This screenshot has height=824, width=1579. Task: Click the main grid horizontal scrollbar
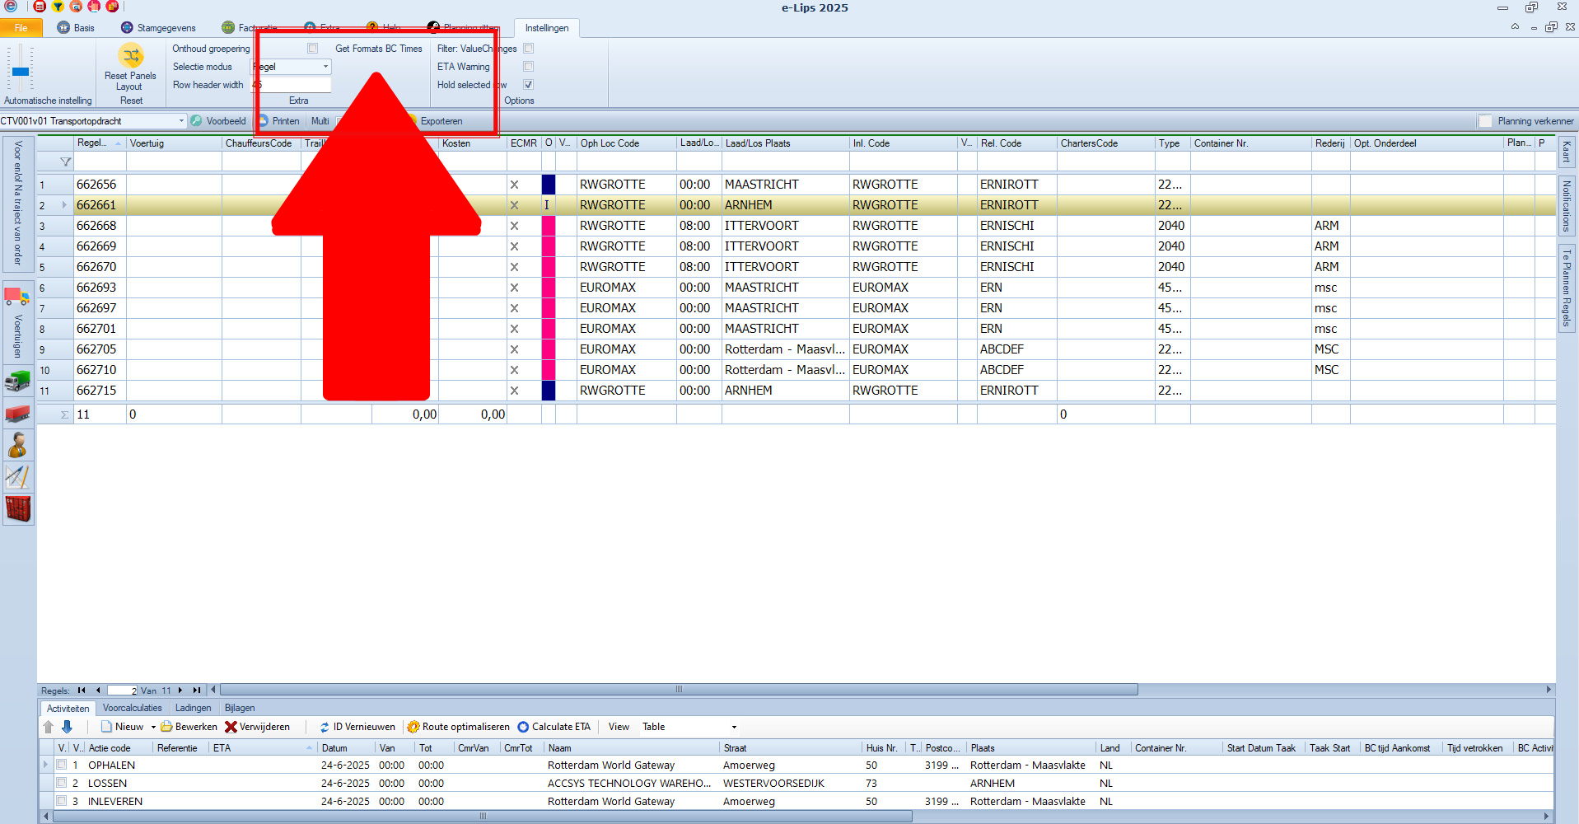tap(679, 690)
